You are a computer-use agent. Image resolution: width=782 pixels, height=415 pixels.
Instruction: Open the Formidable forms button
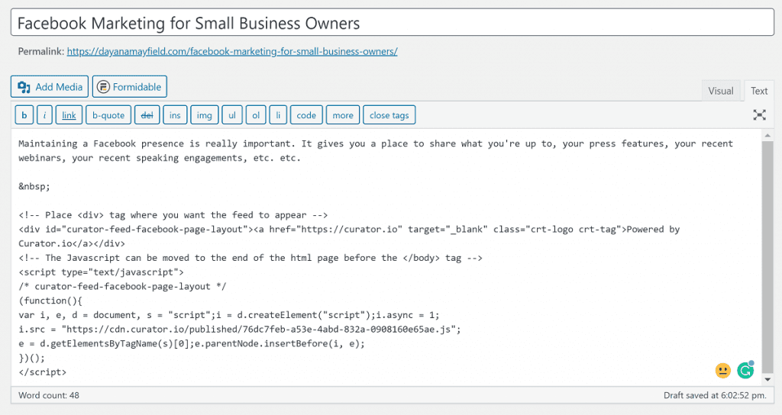tap(130, 87)
